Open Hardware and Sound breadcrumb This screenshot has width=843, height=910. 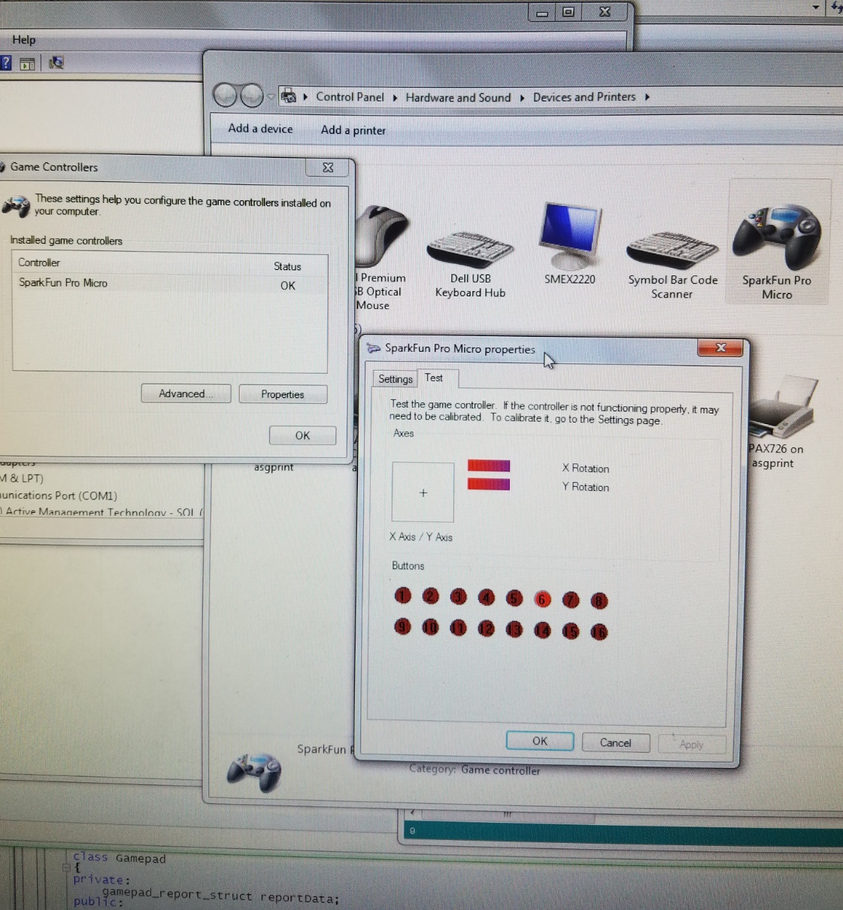pyautogui.click(x=458, y=98)
